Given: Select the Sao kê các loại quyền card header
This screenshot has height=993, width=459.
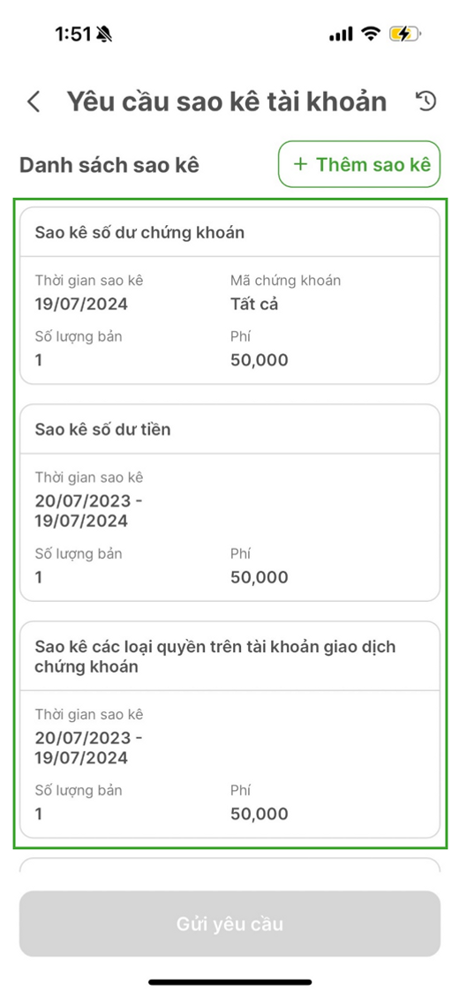Looking at the screenshot, I should 229,657.
